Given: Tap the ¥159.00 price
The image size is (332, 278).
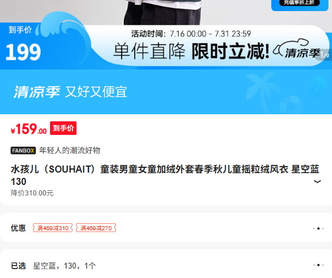Looking at the screenshot, I should [29, 128].
